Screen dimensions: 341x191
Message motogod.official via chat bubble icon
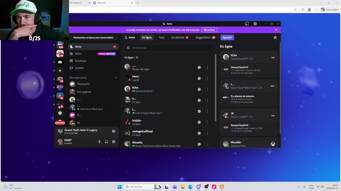pyautogui.click(x=199, y=133)
